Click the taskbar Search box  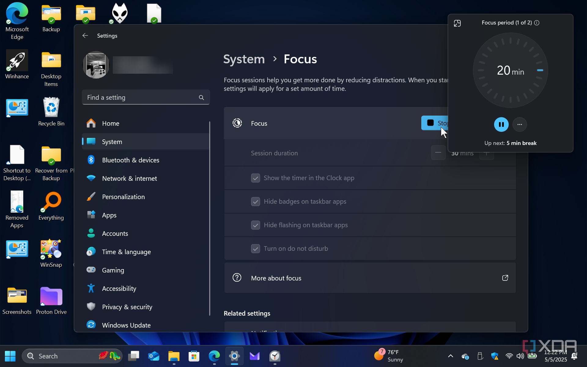tap(72, 356)
